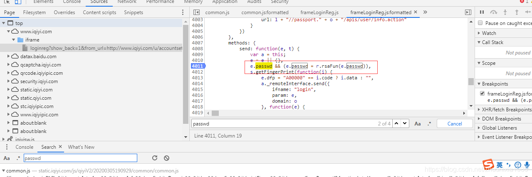
Task: Go to next find match arrow
Action: (405, 123)
